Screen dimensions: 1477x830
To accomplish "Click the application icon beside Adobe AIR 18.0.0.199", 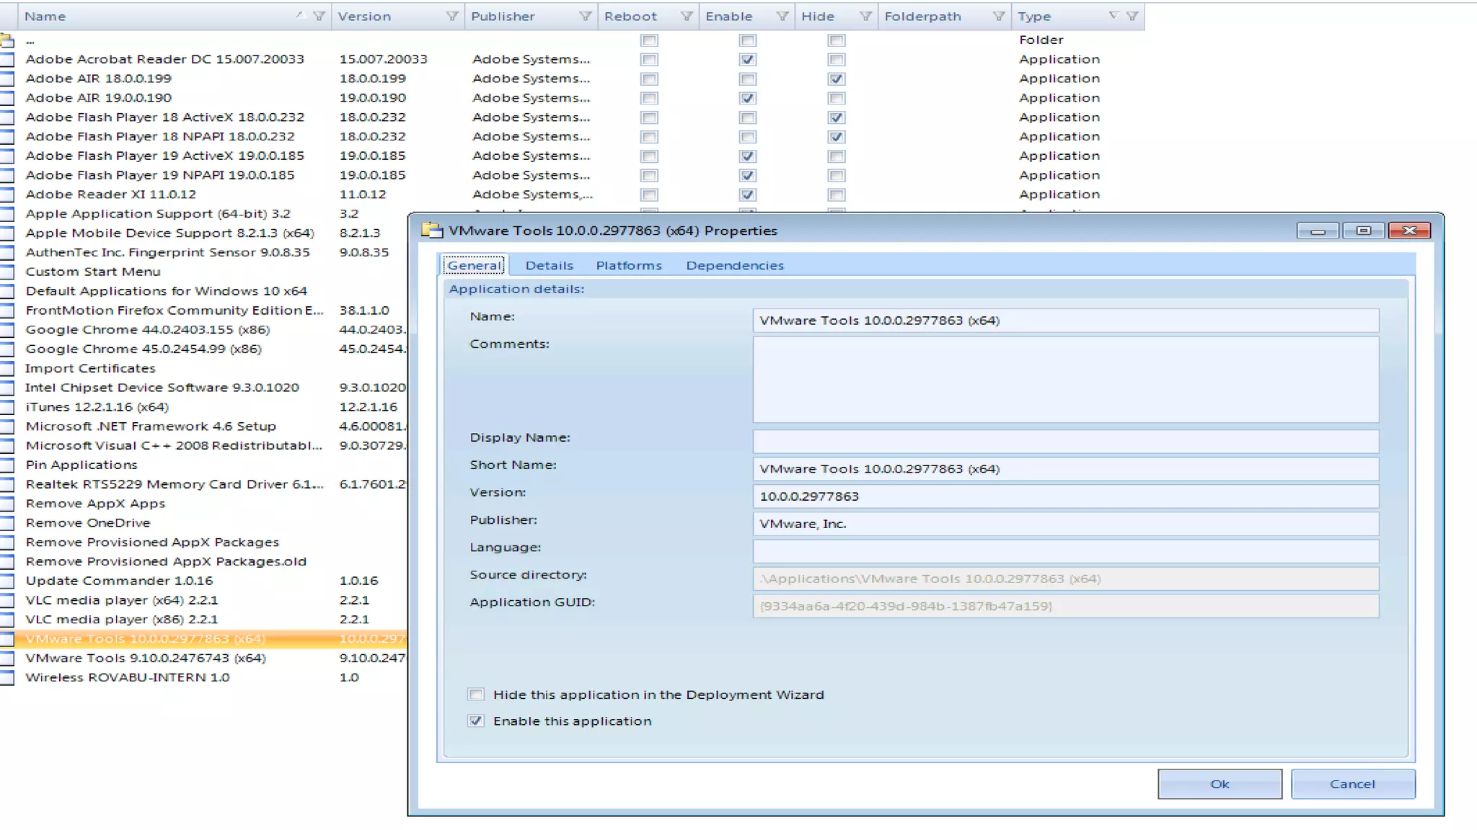I will pos(6,79).
